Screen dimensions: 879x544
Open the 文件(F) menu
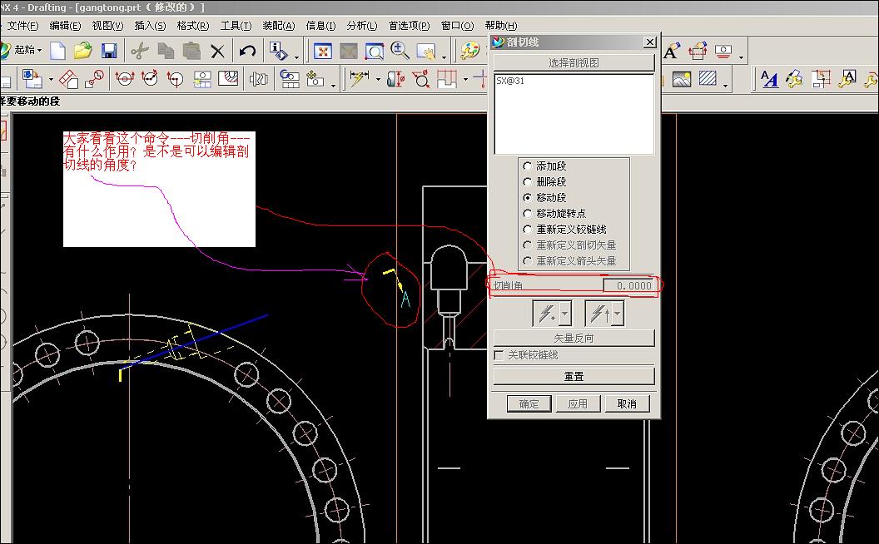click(x=22, y=26)
